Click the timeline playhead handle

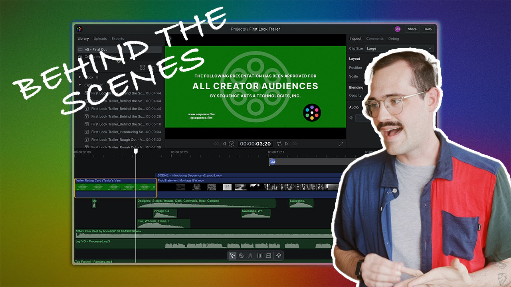pos(135,151)
